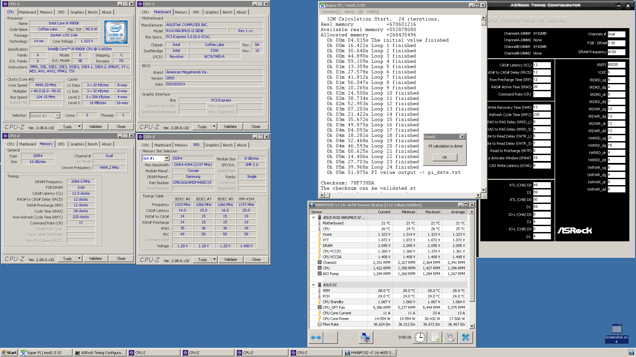Viewport: 636px width, 357px height.
Task: Collapse the ASUS EC sensor group
Action: coord(313,285)
